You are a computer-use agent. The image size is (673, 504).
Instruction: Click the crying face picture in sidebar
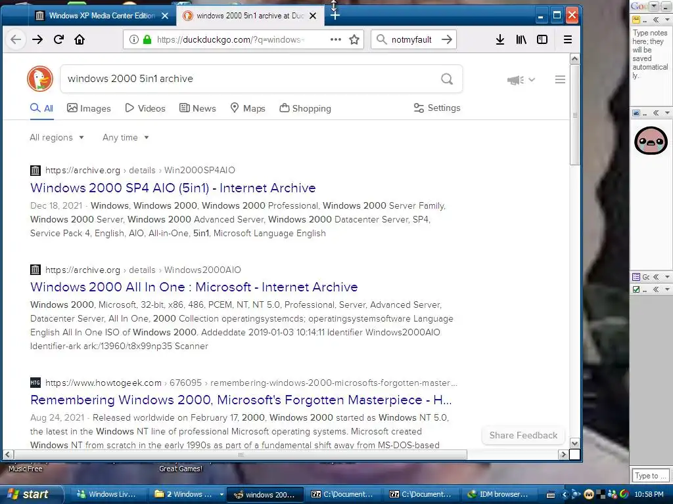[651, 140]
